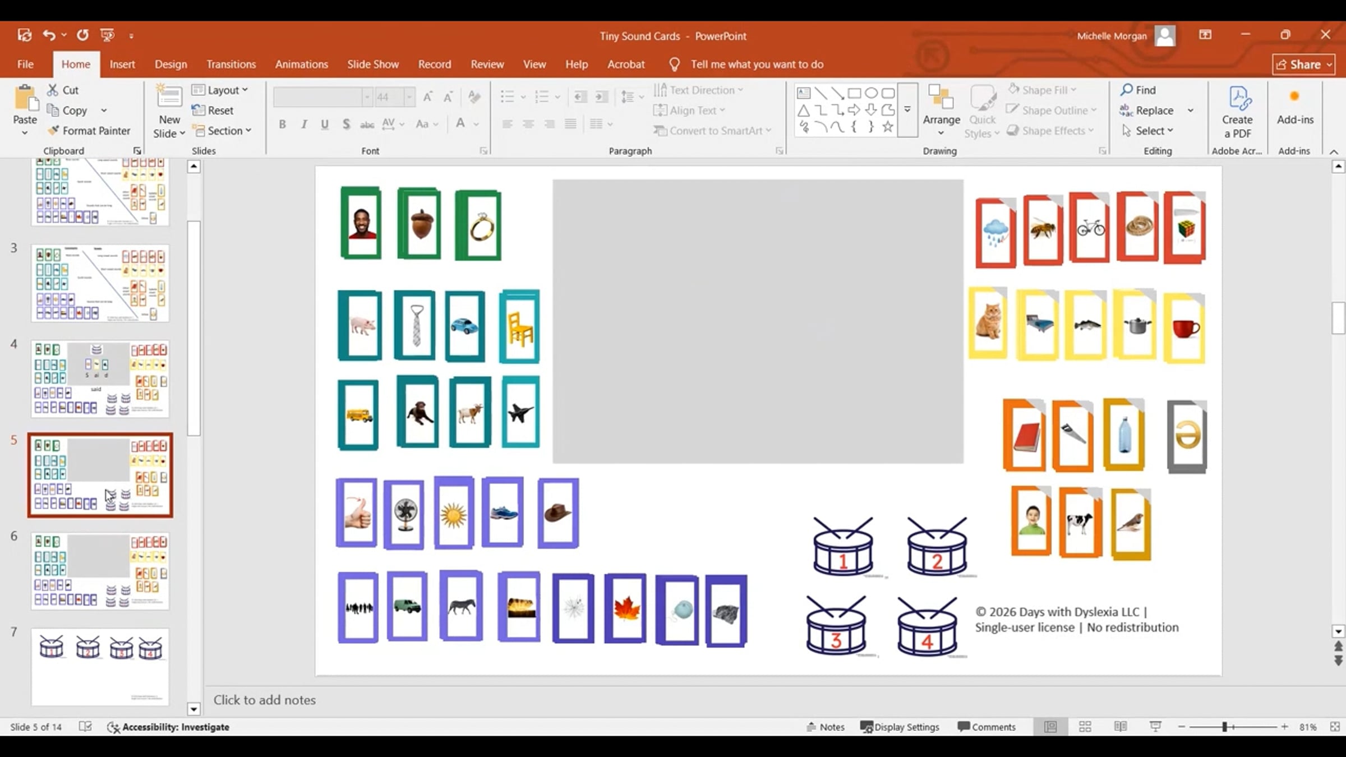
Task: Switch to Reading View icon
Action: 1120,727
